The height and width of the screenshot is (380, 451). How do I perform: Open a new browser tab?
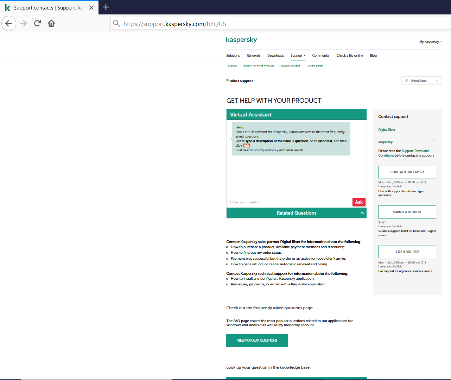(x=106, y=7)
